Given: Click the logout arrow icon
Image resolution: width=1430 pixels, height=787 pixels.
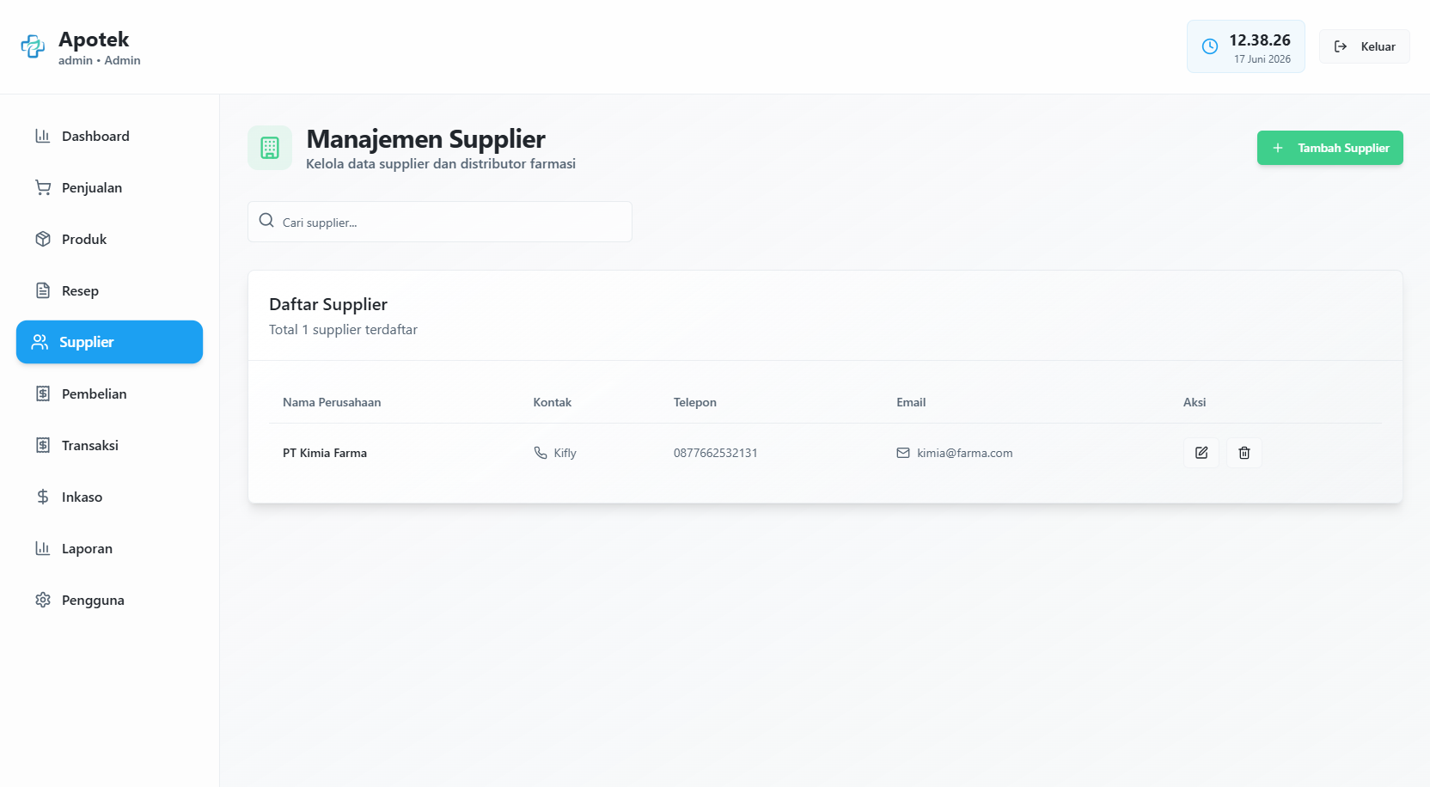Looking at the screenshot, I should point(1341,46).
